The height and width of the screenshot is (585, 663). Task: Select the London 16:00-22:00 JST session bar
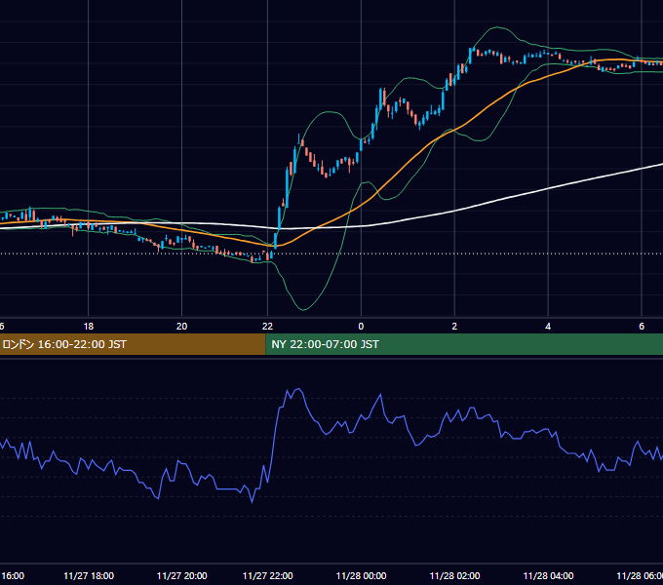[x=133, y=344]
